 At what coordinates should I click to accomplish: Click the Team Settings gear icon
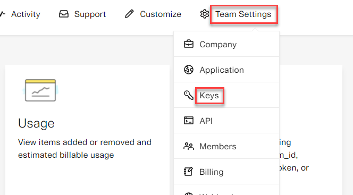[x=205, y=14]
